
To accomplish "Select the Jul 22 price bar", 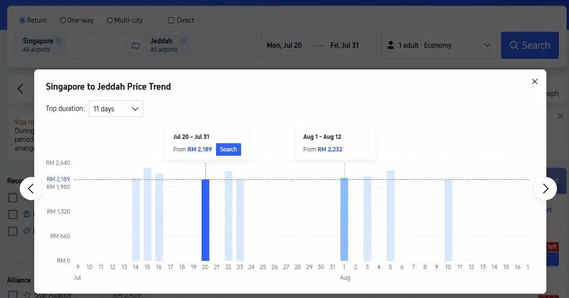I will [x=228, y=216].
